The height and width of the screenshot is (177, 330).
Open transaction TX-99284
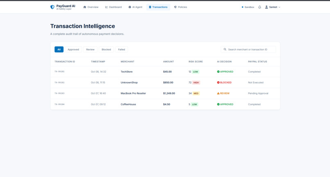pos(59,104)
